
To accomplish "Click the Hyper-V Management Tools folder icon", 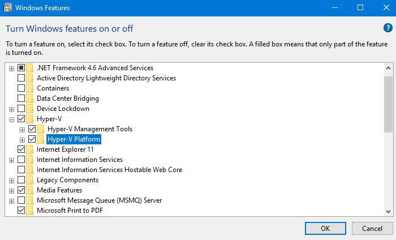I will coord(40,129).
